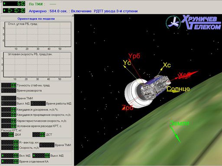Image resolution: width=222 pixels, height=166 pixels.
Task: Click the Ориентация по модели panel header
Action: tap(36, 19)
